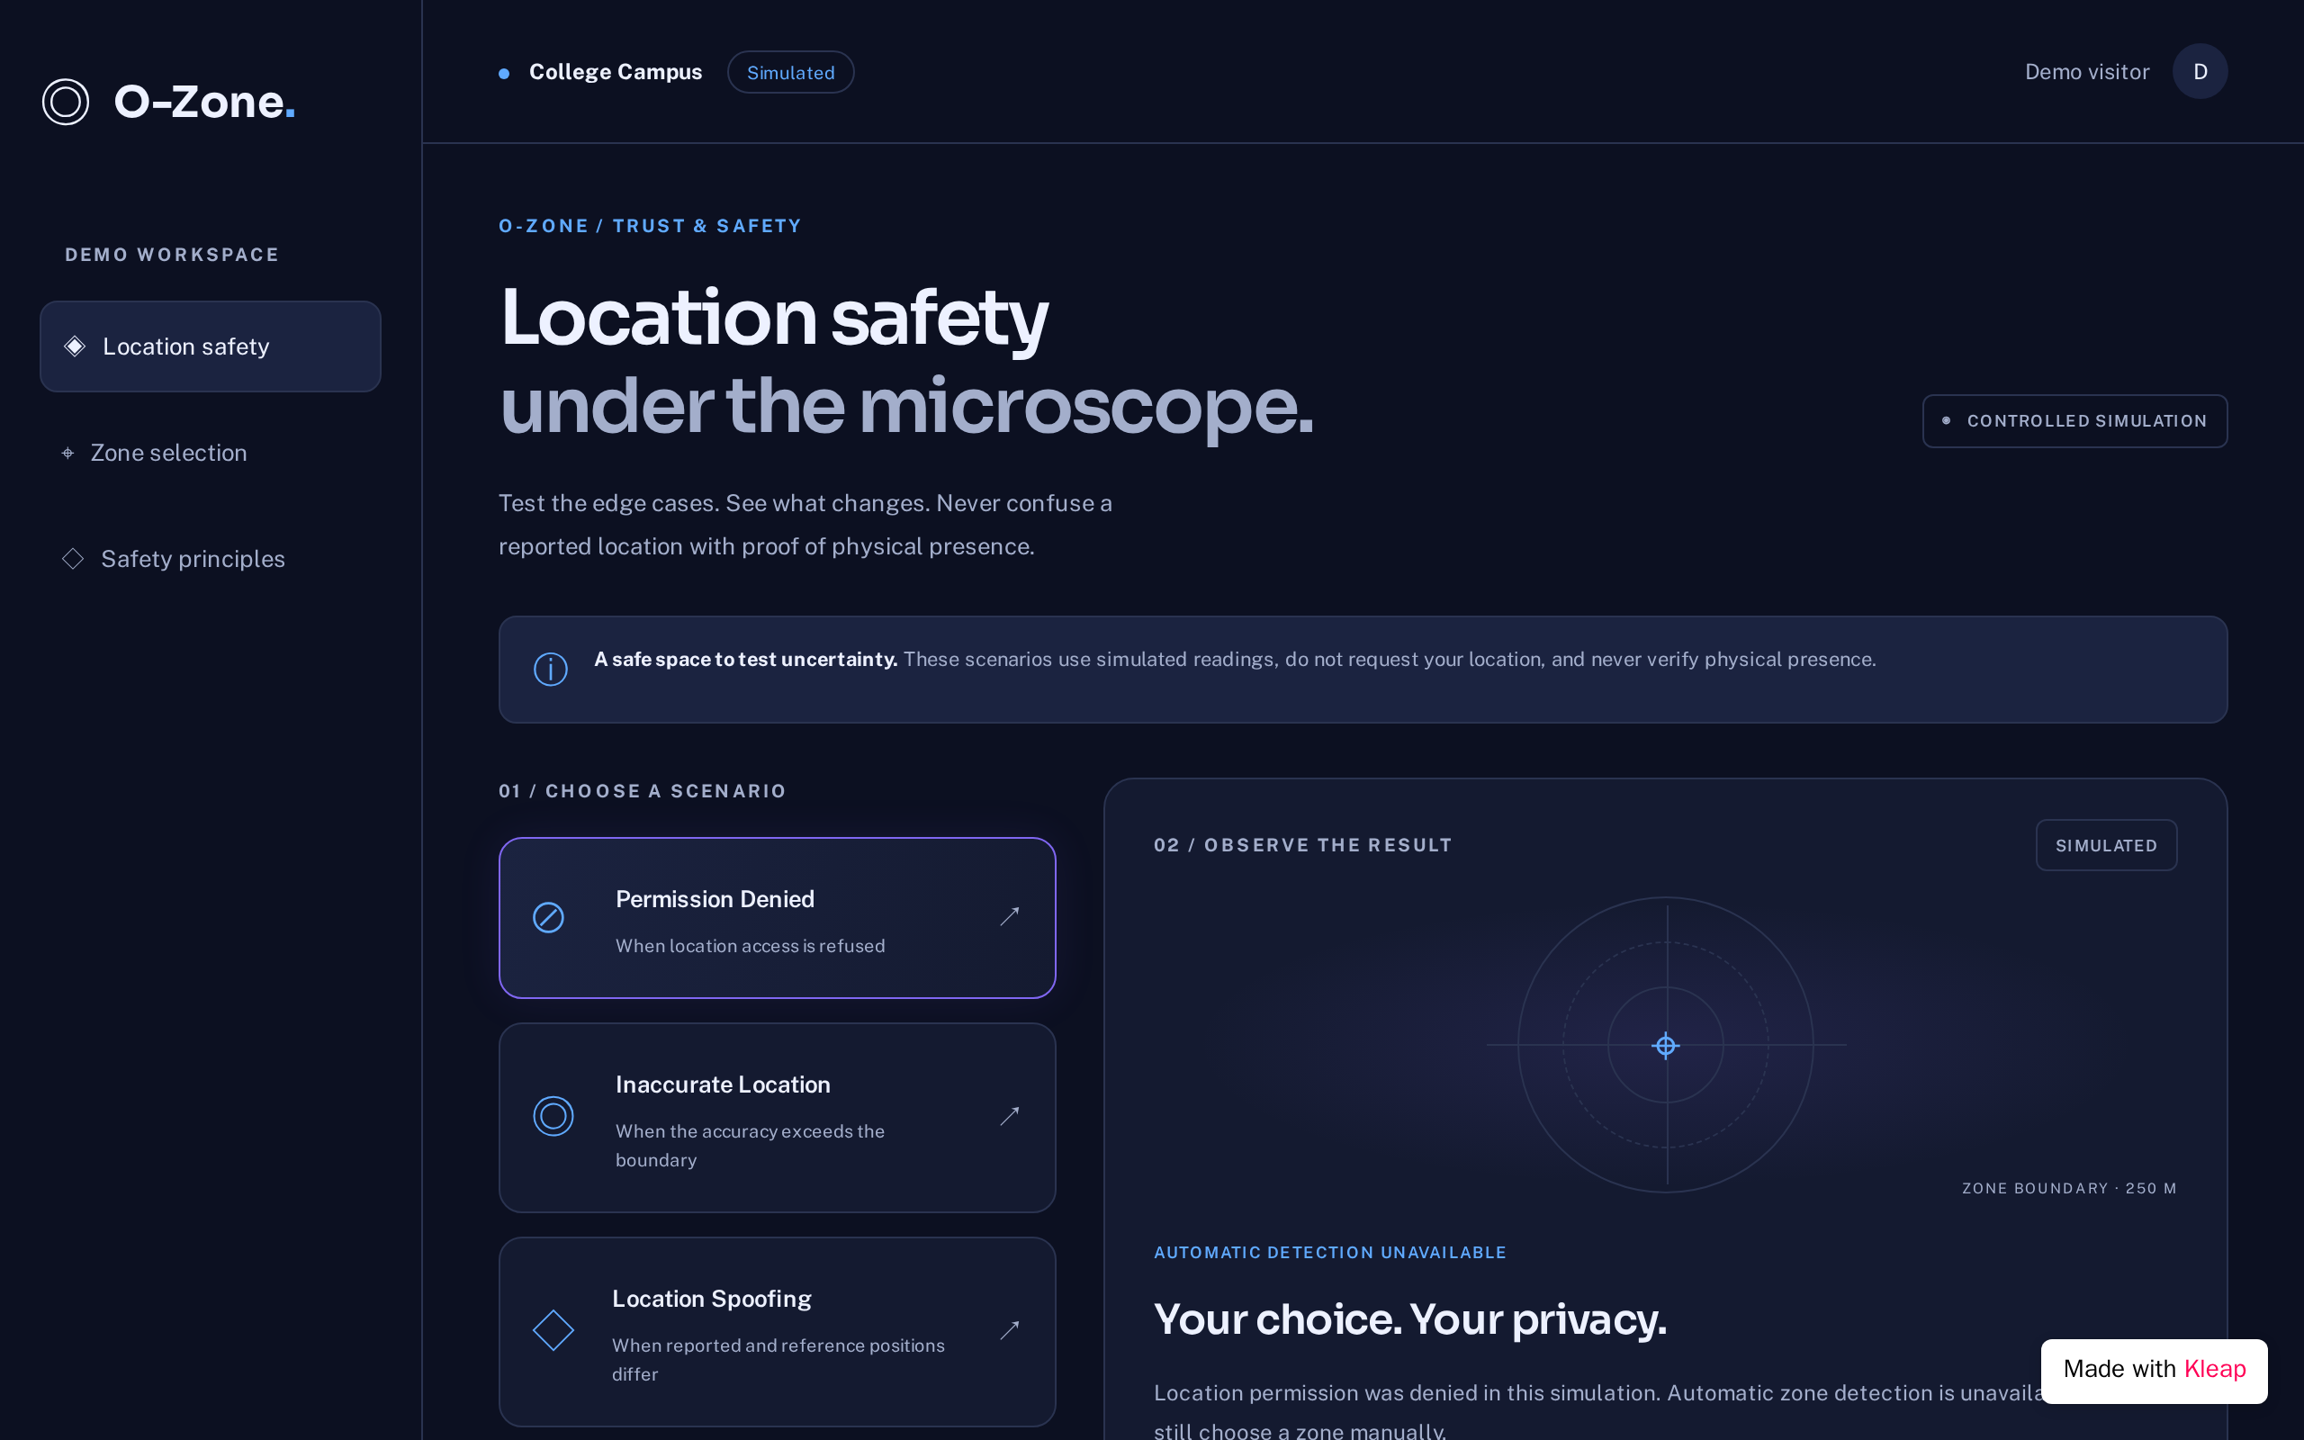
Task: Click the O-ZONE / TRUST & SAFETY breadcrumb
Action: (x=651, y=227)
